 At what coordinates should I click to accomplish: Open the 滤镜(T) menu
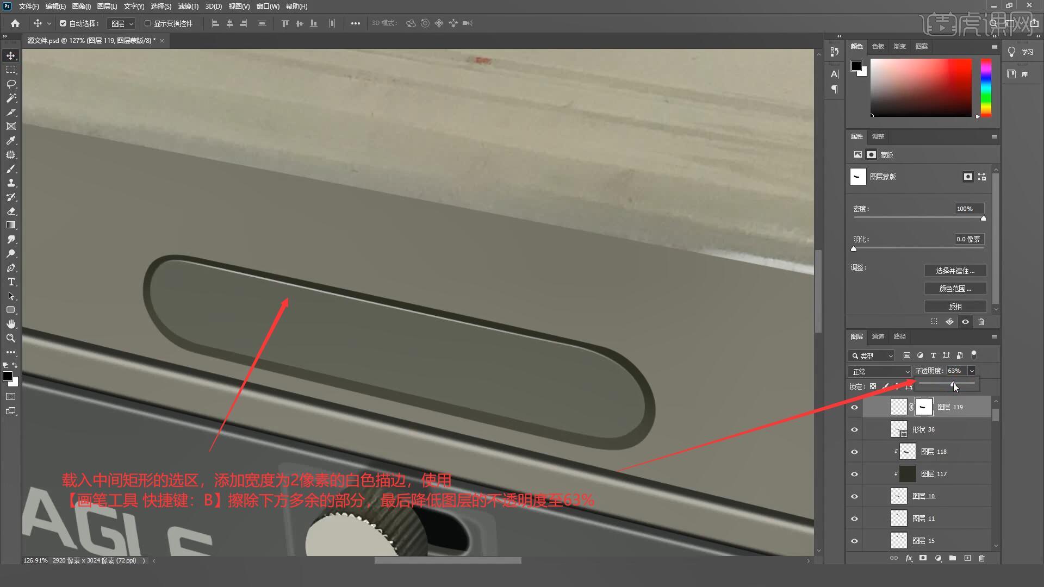pos(188,7)
